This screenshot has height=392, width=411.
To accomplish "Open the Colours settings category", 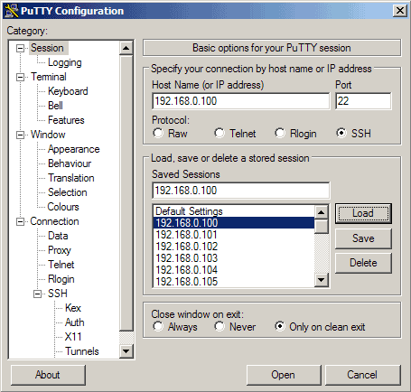I will coord(63,207).
